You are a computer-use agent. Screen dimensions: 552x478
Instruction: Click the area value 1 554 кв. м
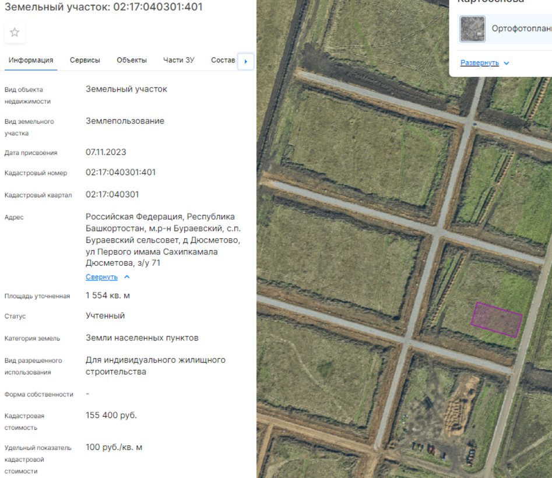click(x=108, y=296)
